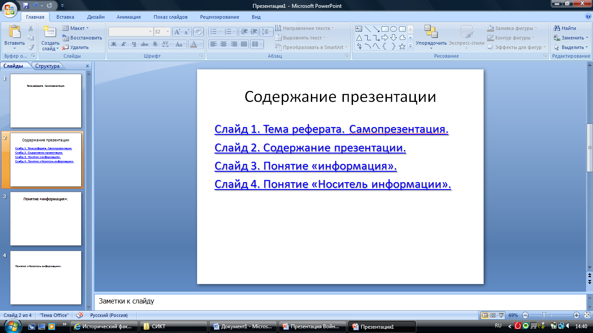Viewport: 593px width, 333px height.
Task: Select the right block arrow shape
Action: click(385, 38)
